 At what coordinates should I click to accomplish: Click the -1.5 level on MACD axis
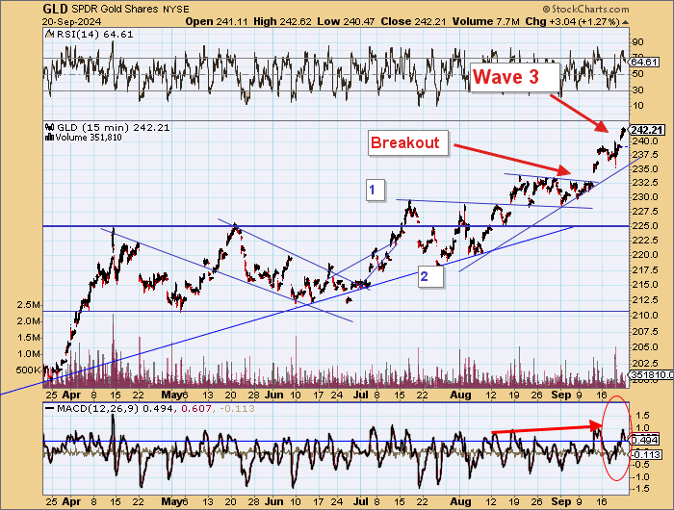coord(640,489)
